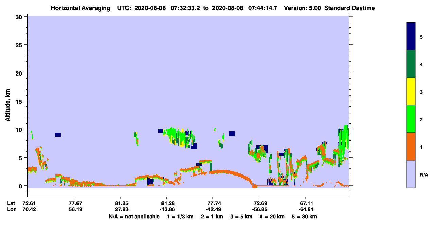Click the '4 = 20 km' legend text

point(272,217)
